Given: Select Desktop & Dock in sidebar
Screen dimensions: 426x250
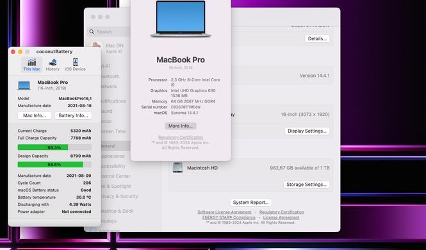Looking at the screenshot, I should coord(117,211).
